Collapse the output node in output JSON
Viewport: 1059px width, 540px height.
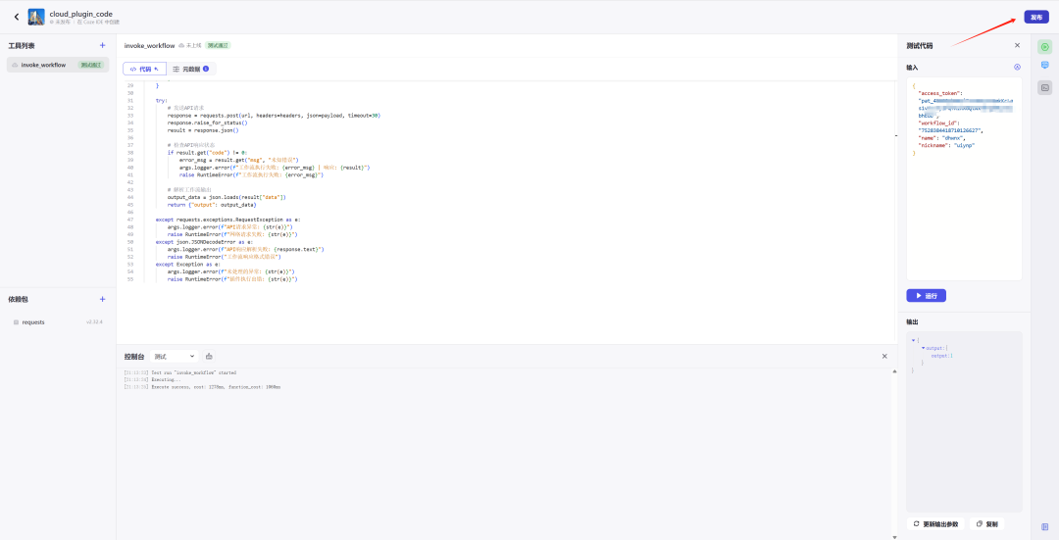[924, 348]
